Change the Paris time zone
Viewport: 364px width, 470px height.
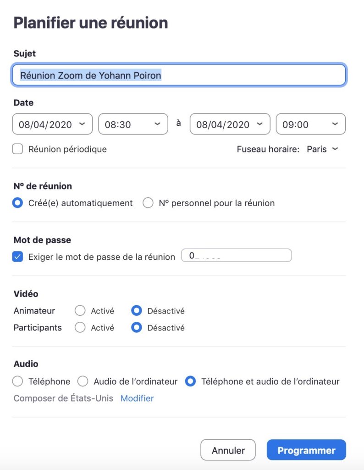(x=323, y=149)
